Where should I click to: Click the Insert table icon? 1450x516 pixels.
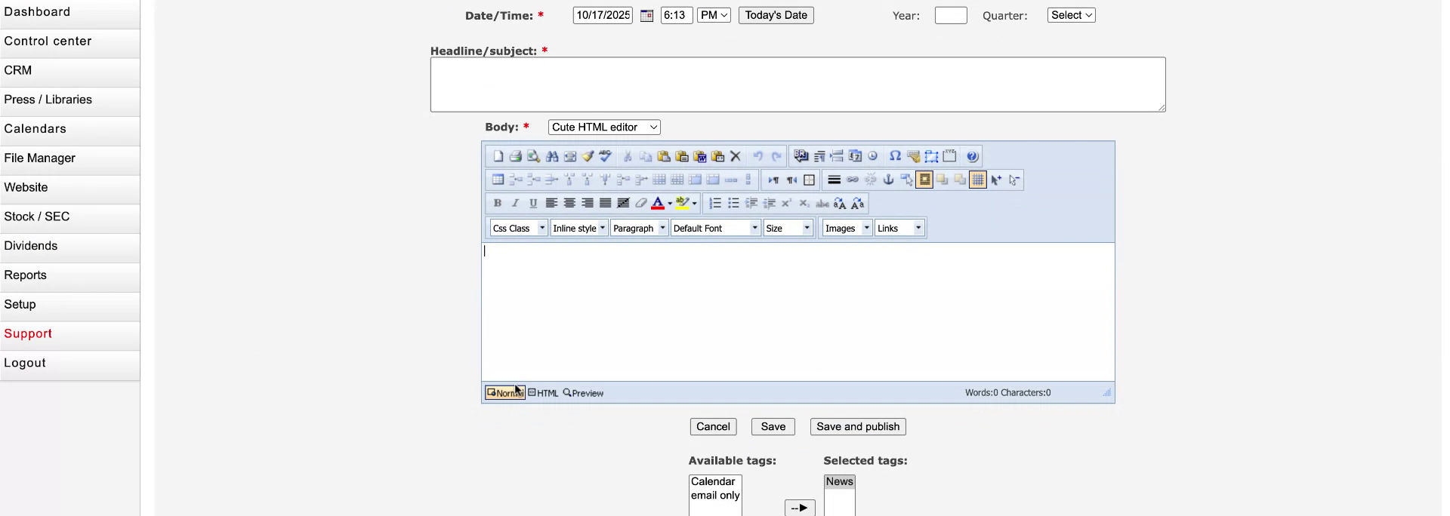pos(498,180)
